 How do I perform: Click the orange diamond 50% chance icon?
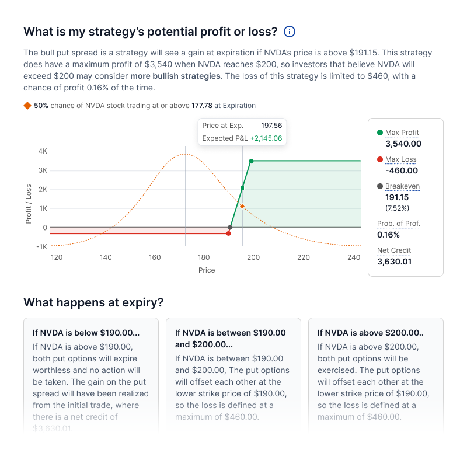point(27,106)
